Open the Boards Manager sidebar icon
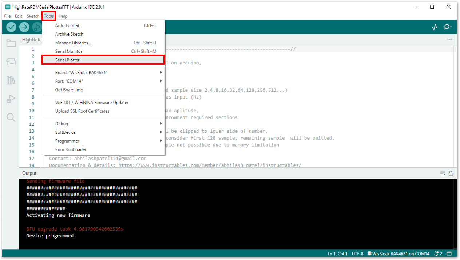Viewport: 460px width, 260px height. 11,62
